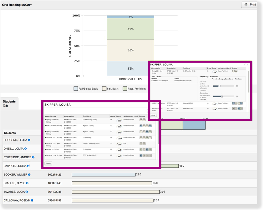Click info icon for CALLOWAY, ROSLYN
263x210 pixels.
click(32, 201)
